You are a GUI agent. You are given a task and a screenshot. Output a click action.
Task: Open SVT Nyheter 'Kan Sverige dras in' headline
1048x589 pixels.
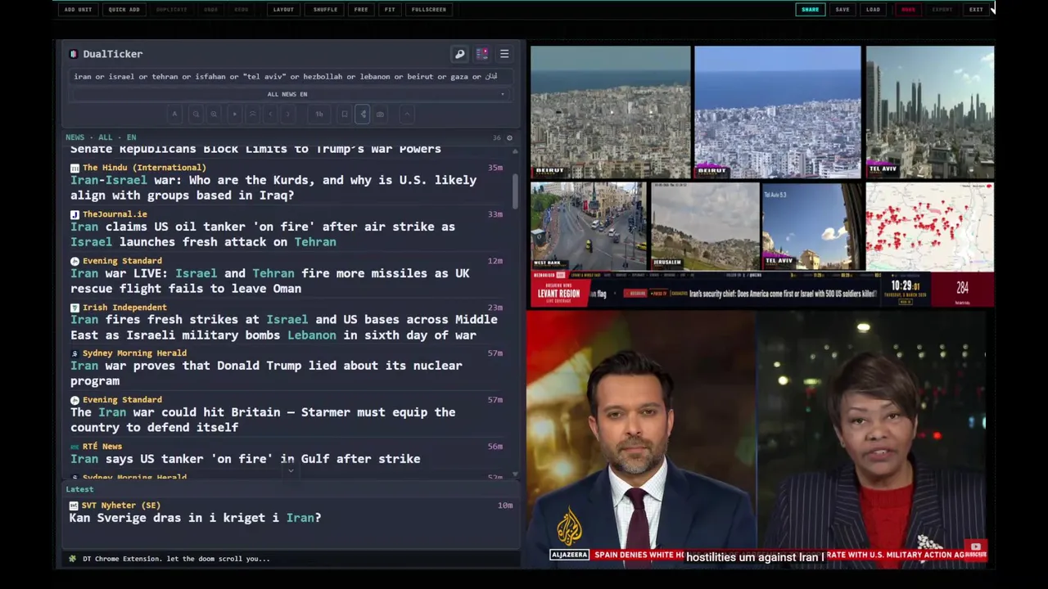pyautogui.click(x=195, y=519)
